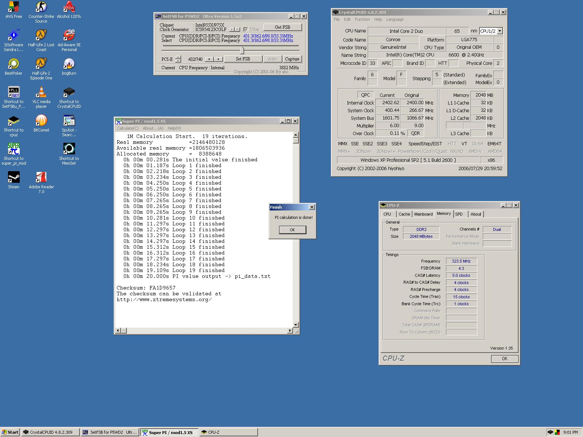
Task: Open the Function menu in CrystalCPUID
Action: pos(362,19)
